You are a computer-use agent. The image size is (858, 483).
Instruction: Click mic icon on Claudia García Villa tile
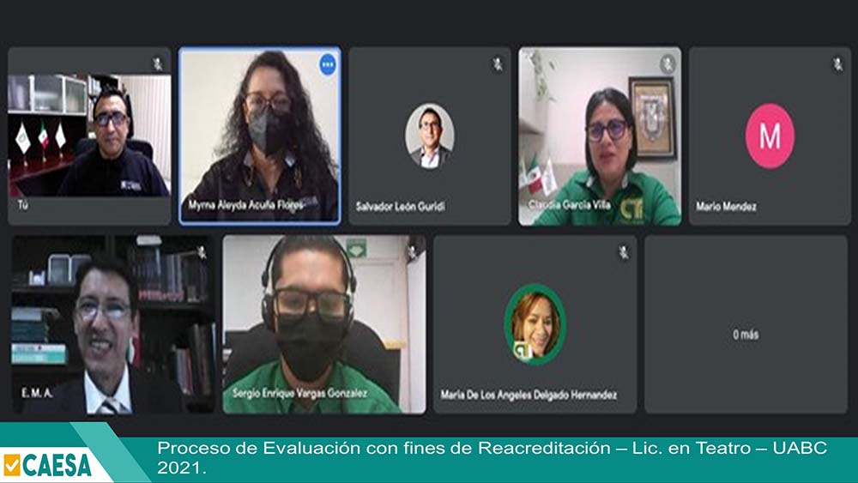tap(668, 64)
